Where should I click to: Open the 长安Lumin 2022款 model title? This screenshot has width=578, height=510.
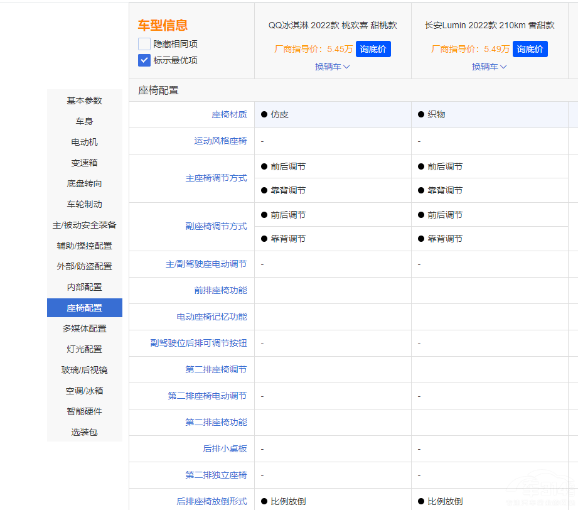pyautogui.click(x=490, y=26)
